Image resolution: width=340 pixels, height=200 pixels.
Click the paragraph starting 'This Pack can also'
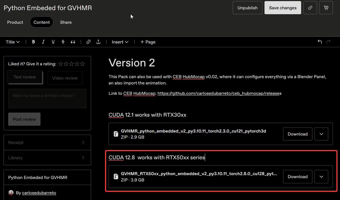[217, 80]
